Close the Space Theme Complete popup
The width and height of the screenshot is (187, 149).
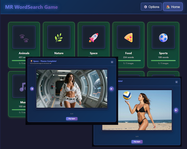click(112, 62)
